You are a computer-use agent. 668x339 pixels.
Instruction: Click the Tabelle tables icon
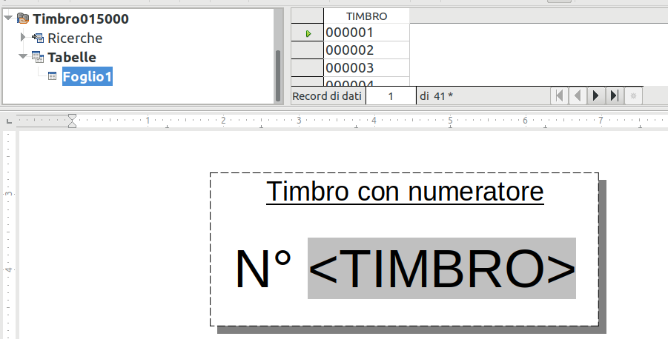pos(39,57)
